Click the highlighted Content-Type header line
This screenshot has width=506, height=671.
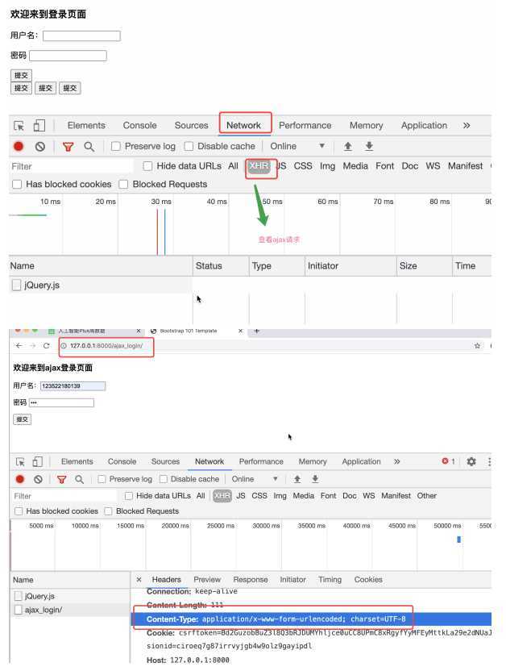point(311,619)
